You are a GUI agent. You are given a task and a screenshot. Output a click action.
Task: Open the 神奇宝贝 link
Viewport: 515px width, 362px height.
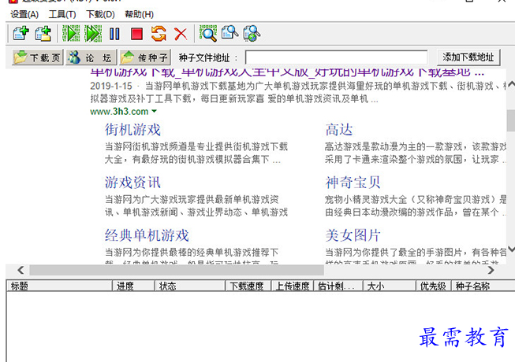tap(353, 183)
